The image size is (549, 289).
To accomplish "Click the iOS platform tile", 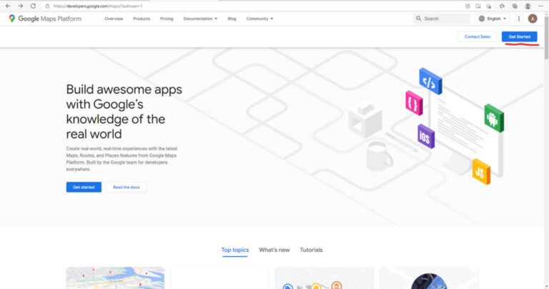I will (x=426, y=136).
